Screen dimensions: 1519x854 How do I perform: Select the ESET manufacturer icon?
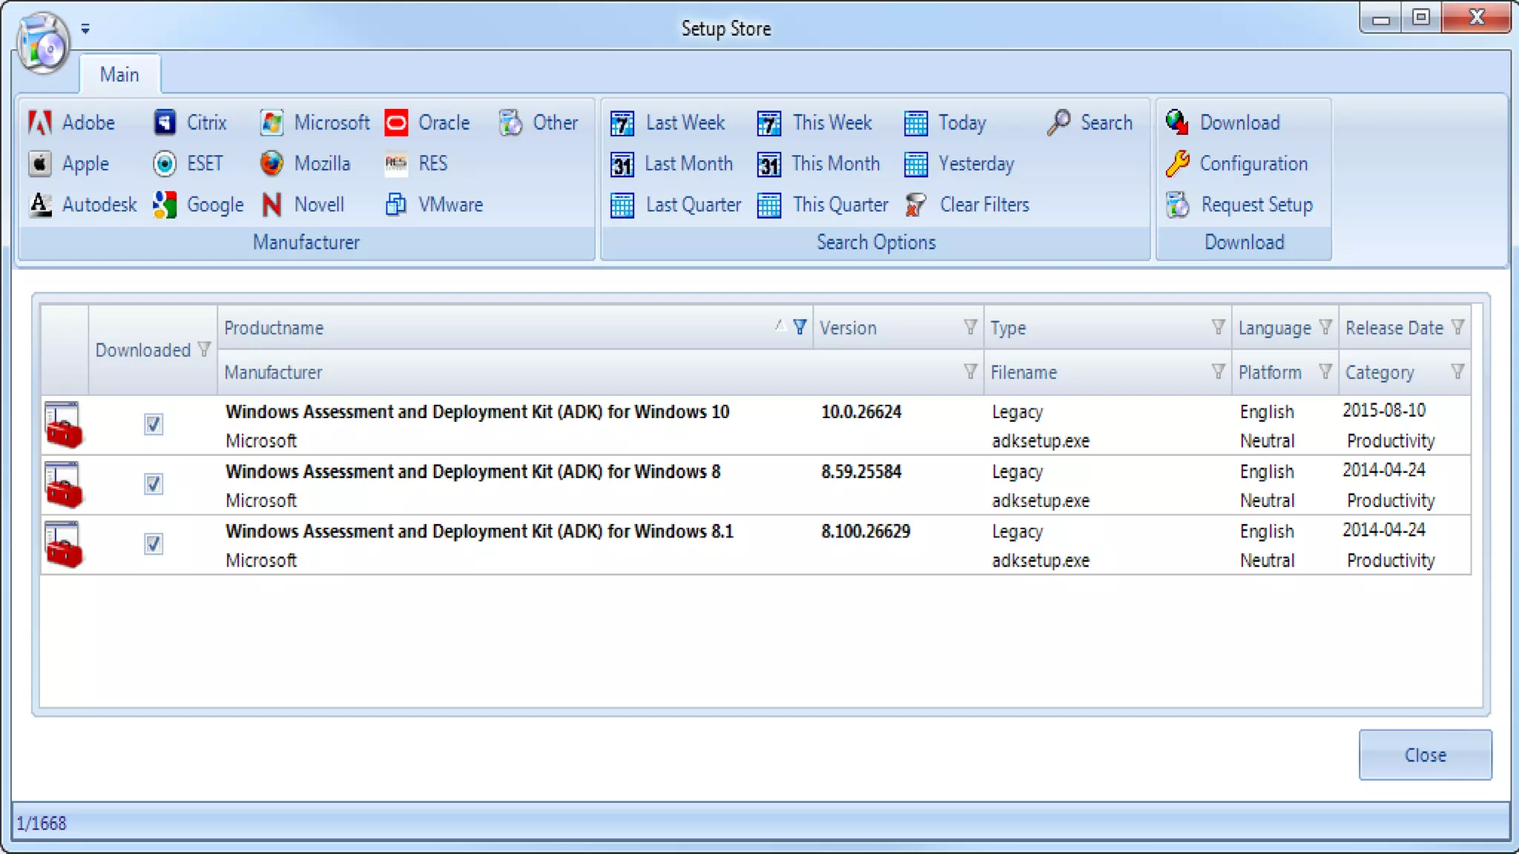coord(165,163)
